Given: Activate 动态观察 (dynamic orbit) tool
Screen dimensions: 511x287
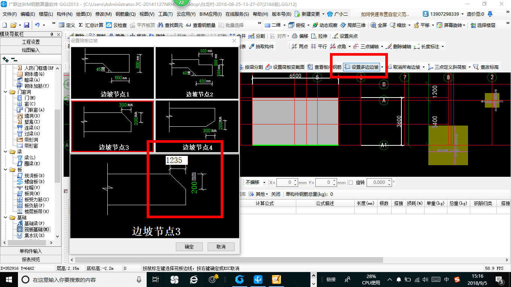Looking at the screenshot, I should click(x=325, y=25).
